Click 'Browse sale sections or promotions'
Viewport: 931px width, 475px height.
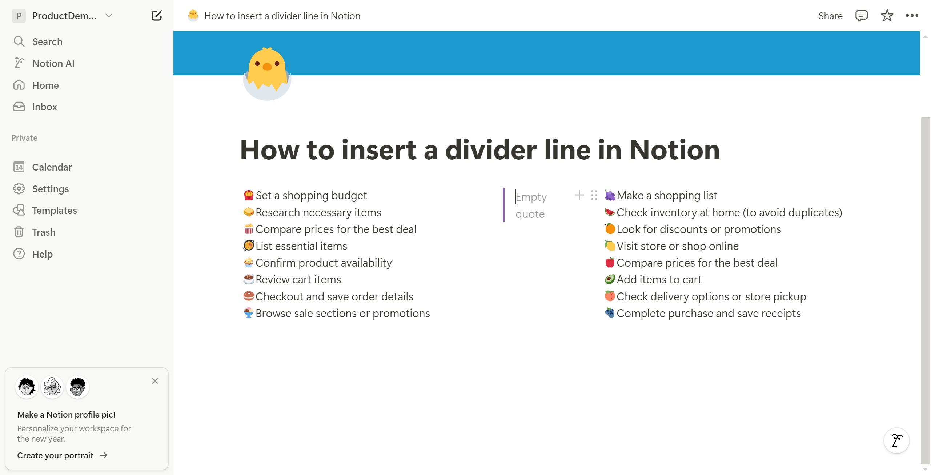tap(342, 313)
